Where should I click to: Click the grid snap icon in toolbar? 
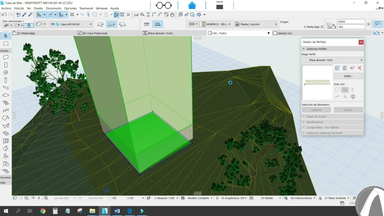(x=72, y=14)
